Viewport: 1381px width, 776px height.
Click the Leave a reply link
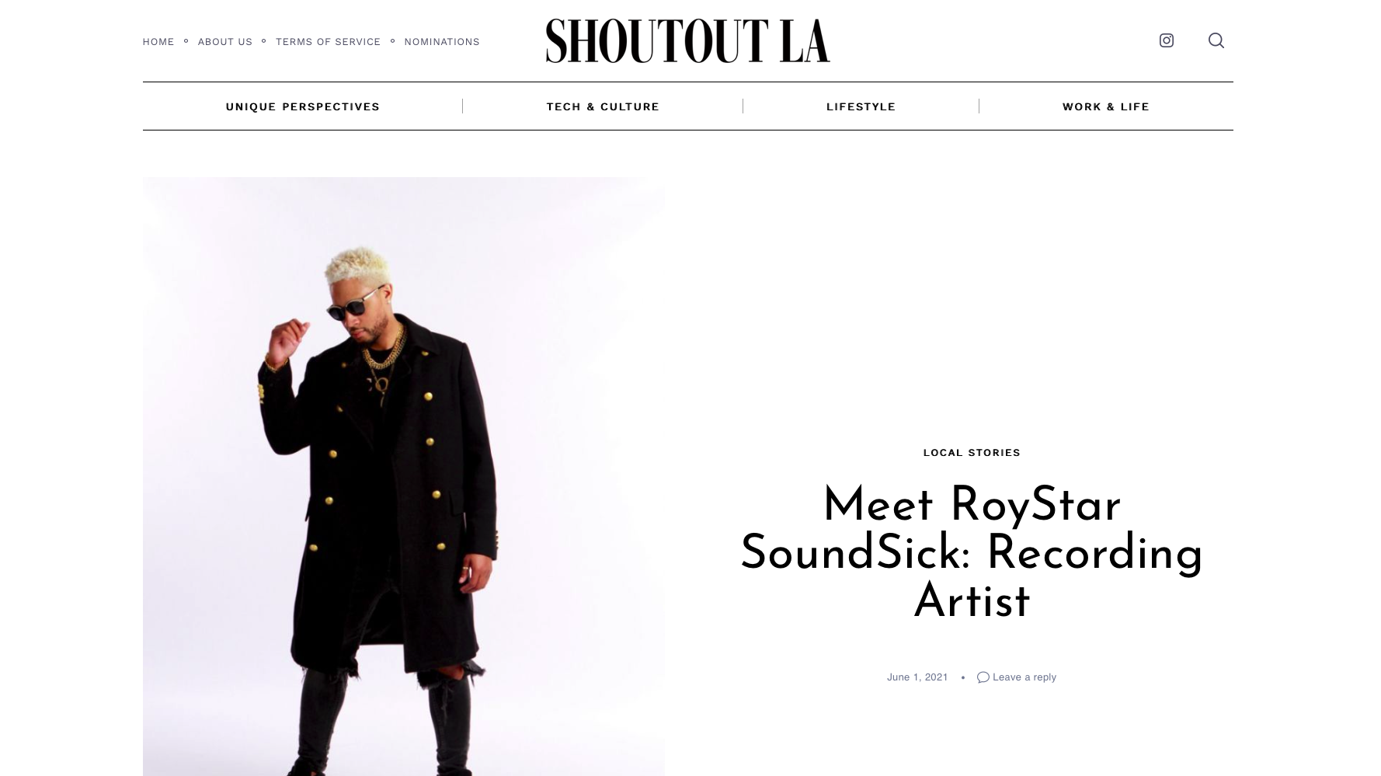1024,677
